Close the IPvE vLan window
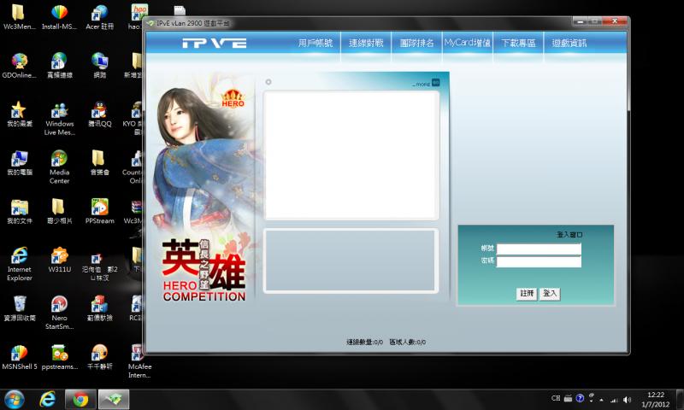The image size is (684, 410). [x=614, y=21]
